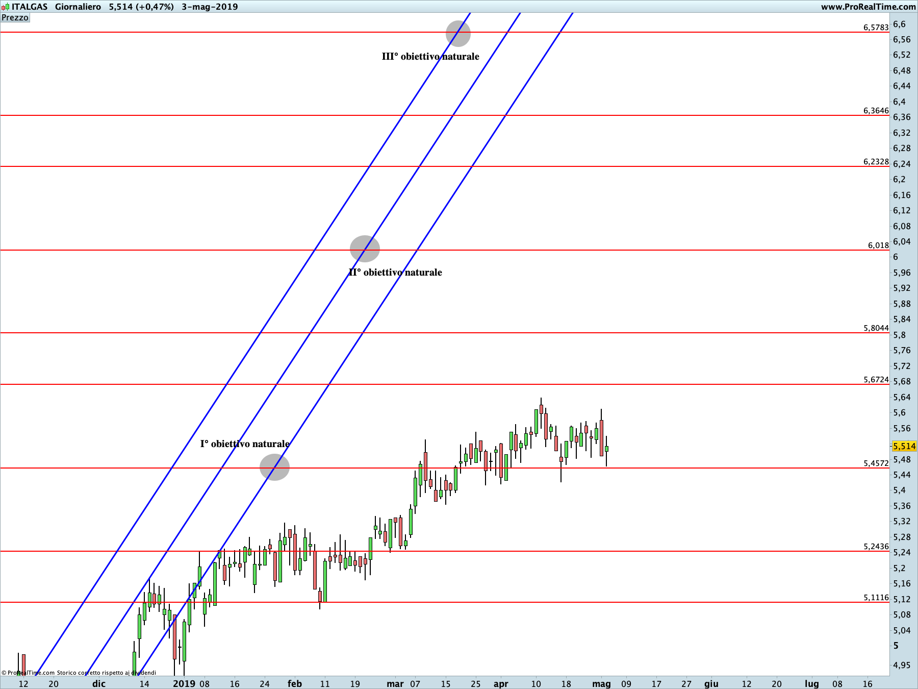Click the grey circle at third objective
918x689 pixels.
tap(458, 34)
